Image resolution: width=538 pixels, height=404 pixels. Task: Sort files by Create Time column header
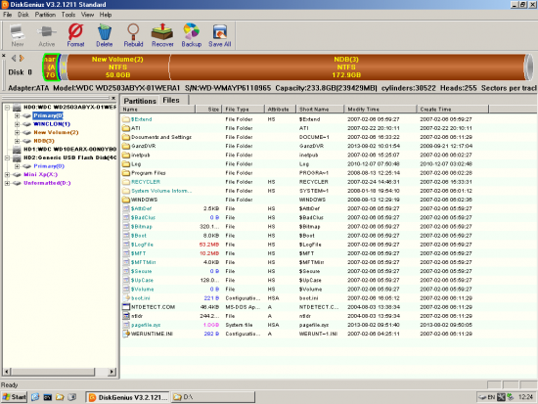click(453, 110)
